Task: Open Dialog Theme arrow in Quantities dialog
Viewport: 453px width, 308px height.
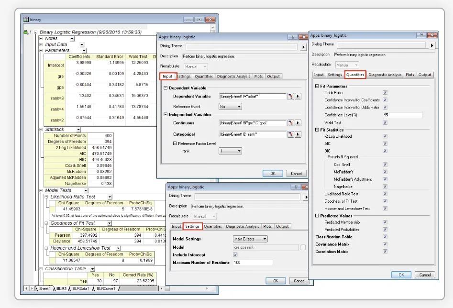Action: click(x=432, y=45)
